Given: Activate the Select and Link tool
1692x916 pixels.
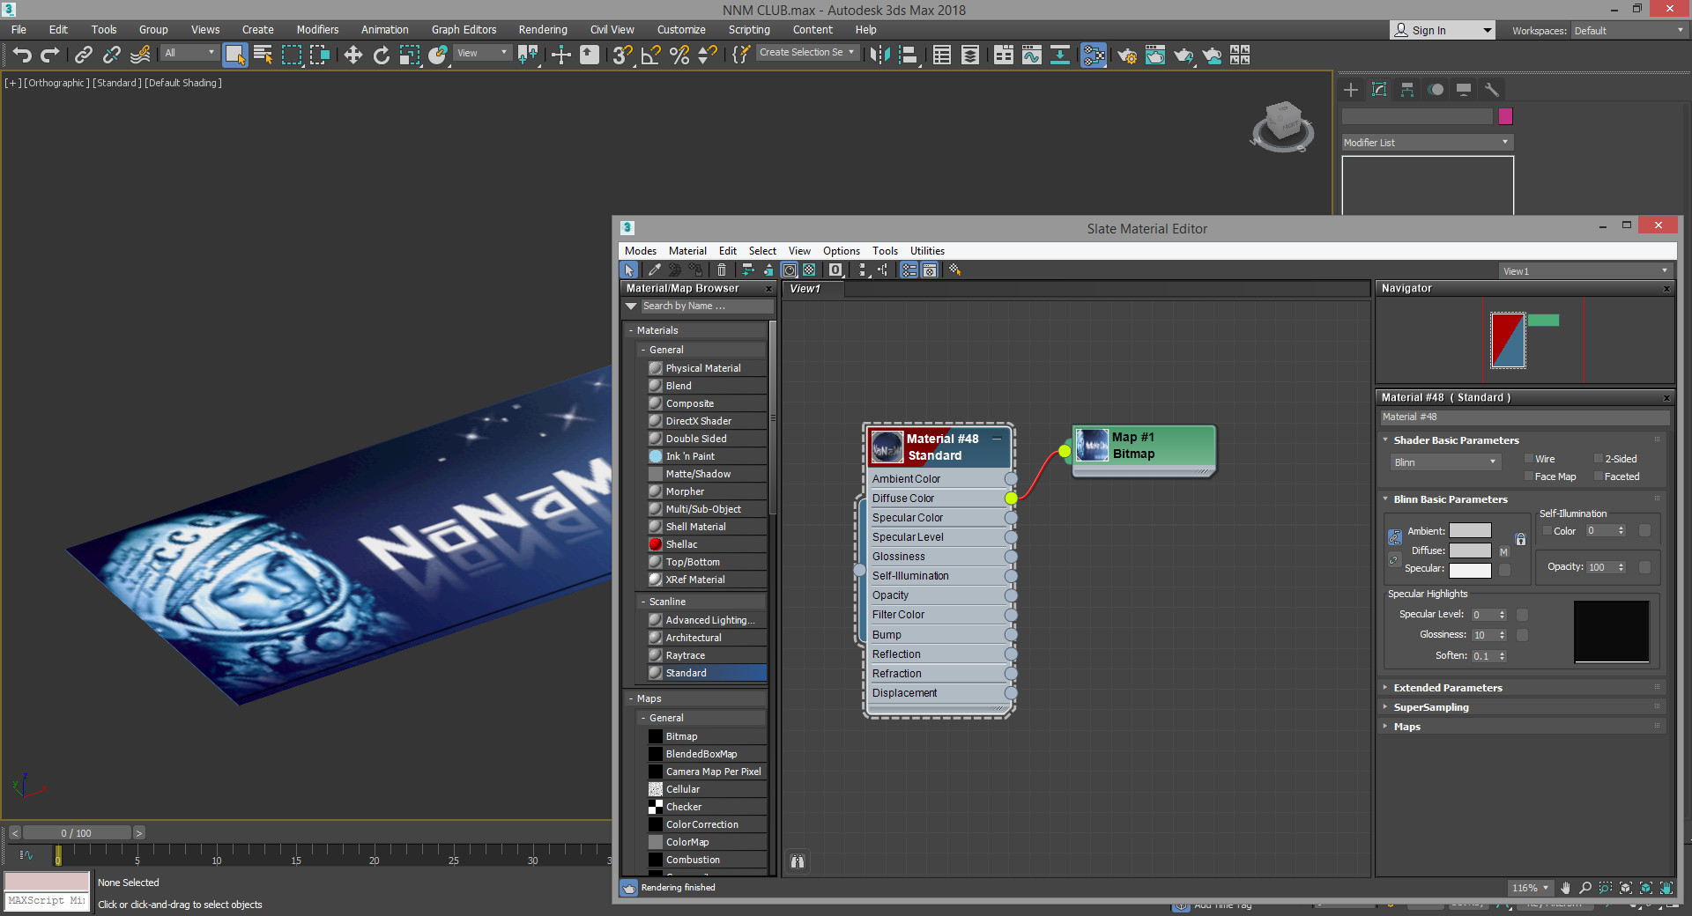Looking at the screenshot, I should click(x=83, y=55).
